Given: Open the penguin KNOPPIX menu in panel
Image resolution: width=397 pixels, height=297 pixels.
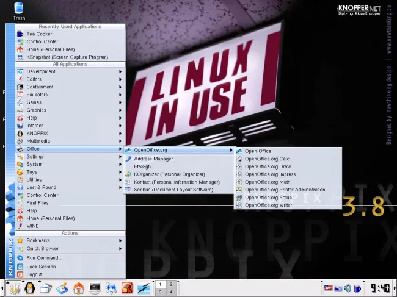Looking at the screenshot, I should [x=30, y=288].
